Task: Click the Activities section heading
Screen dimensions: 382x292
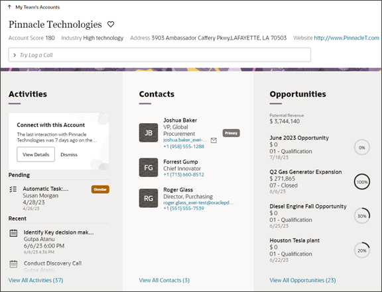Action: coord(28,94)
